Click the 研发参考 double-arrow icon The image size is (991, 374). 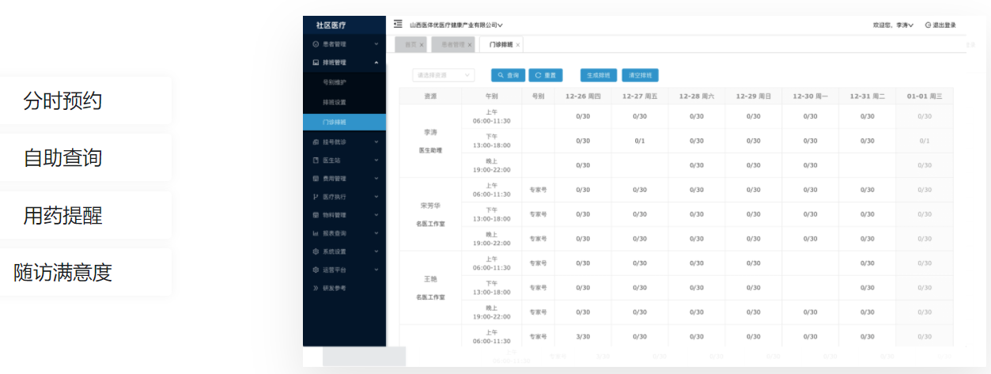316,288
